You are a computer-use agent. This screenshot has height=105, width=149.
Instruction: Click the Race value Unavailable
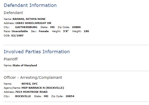[20, 31]
